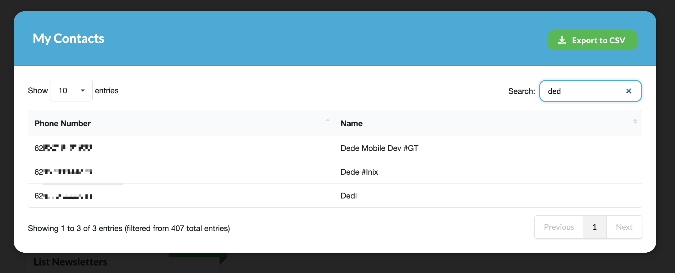Screen dimensions: 675x273
Task: Open the entries-per-page dropdown showing 10
Action: click(x=71, y=91)
